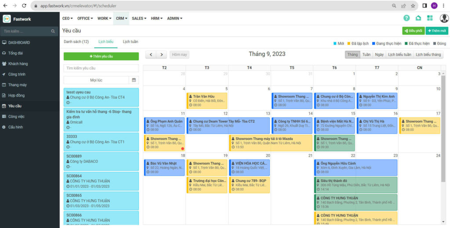
Task: Click the Mới cyan legend swatch
Action: (335, 43)
